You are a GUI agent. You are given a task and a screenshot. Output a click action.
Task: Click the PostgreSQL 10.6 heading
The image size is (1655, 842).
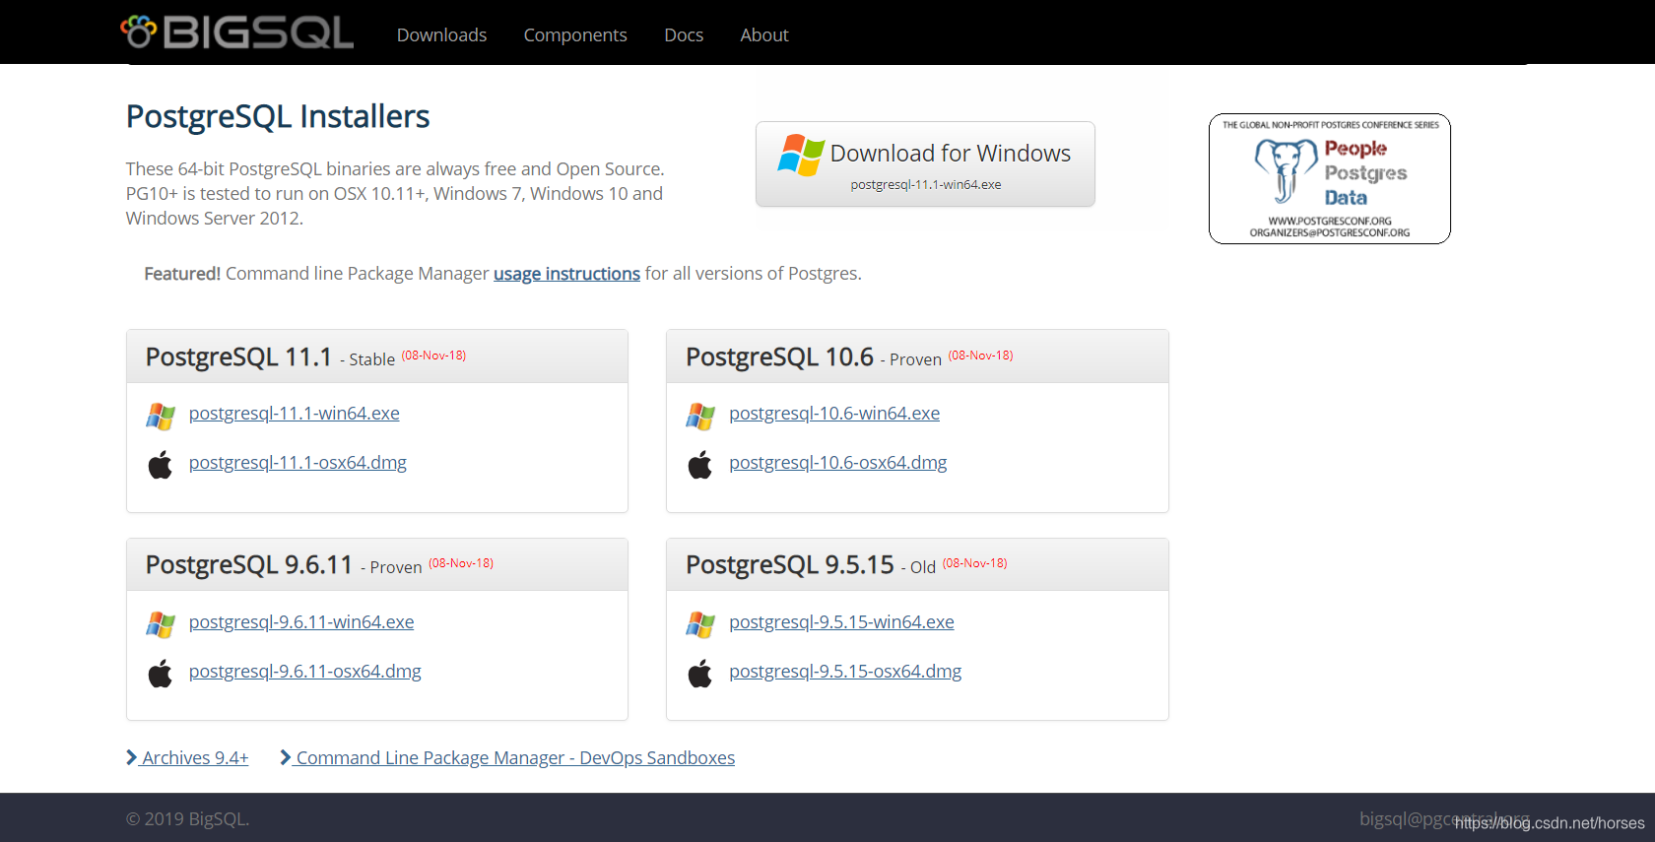[779, 356]
